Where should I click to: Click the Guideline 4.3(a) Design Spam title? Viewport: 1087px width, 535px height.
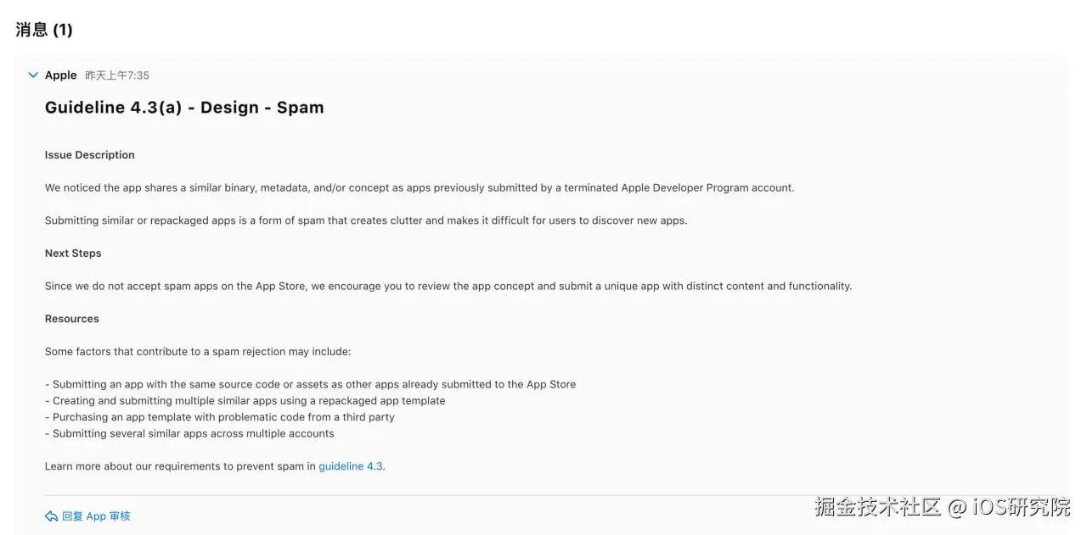point(184,108)
